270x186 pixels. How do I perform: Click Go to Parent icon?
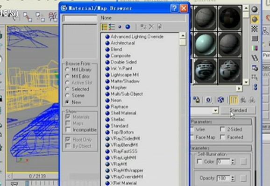[x=243, y=100]
